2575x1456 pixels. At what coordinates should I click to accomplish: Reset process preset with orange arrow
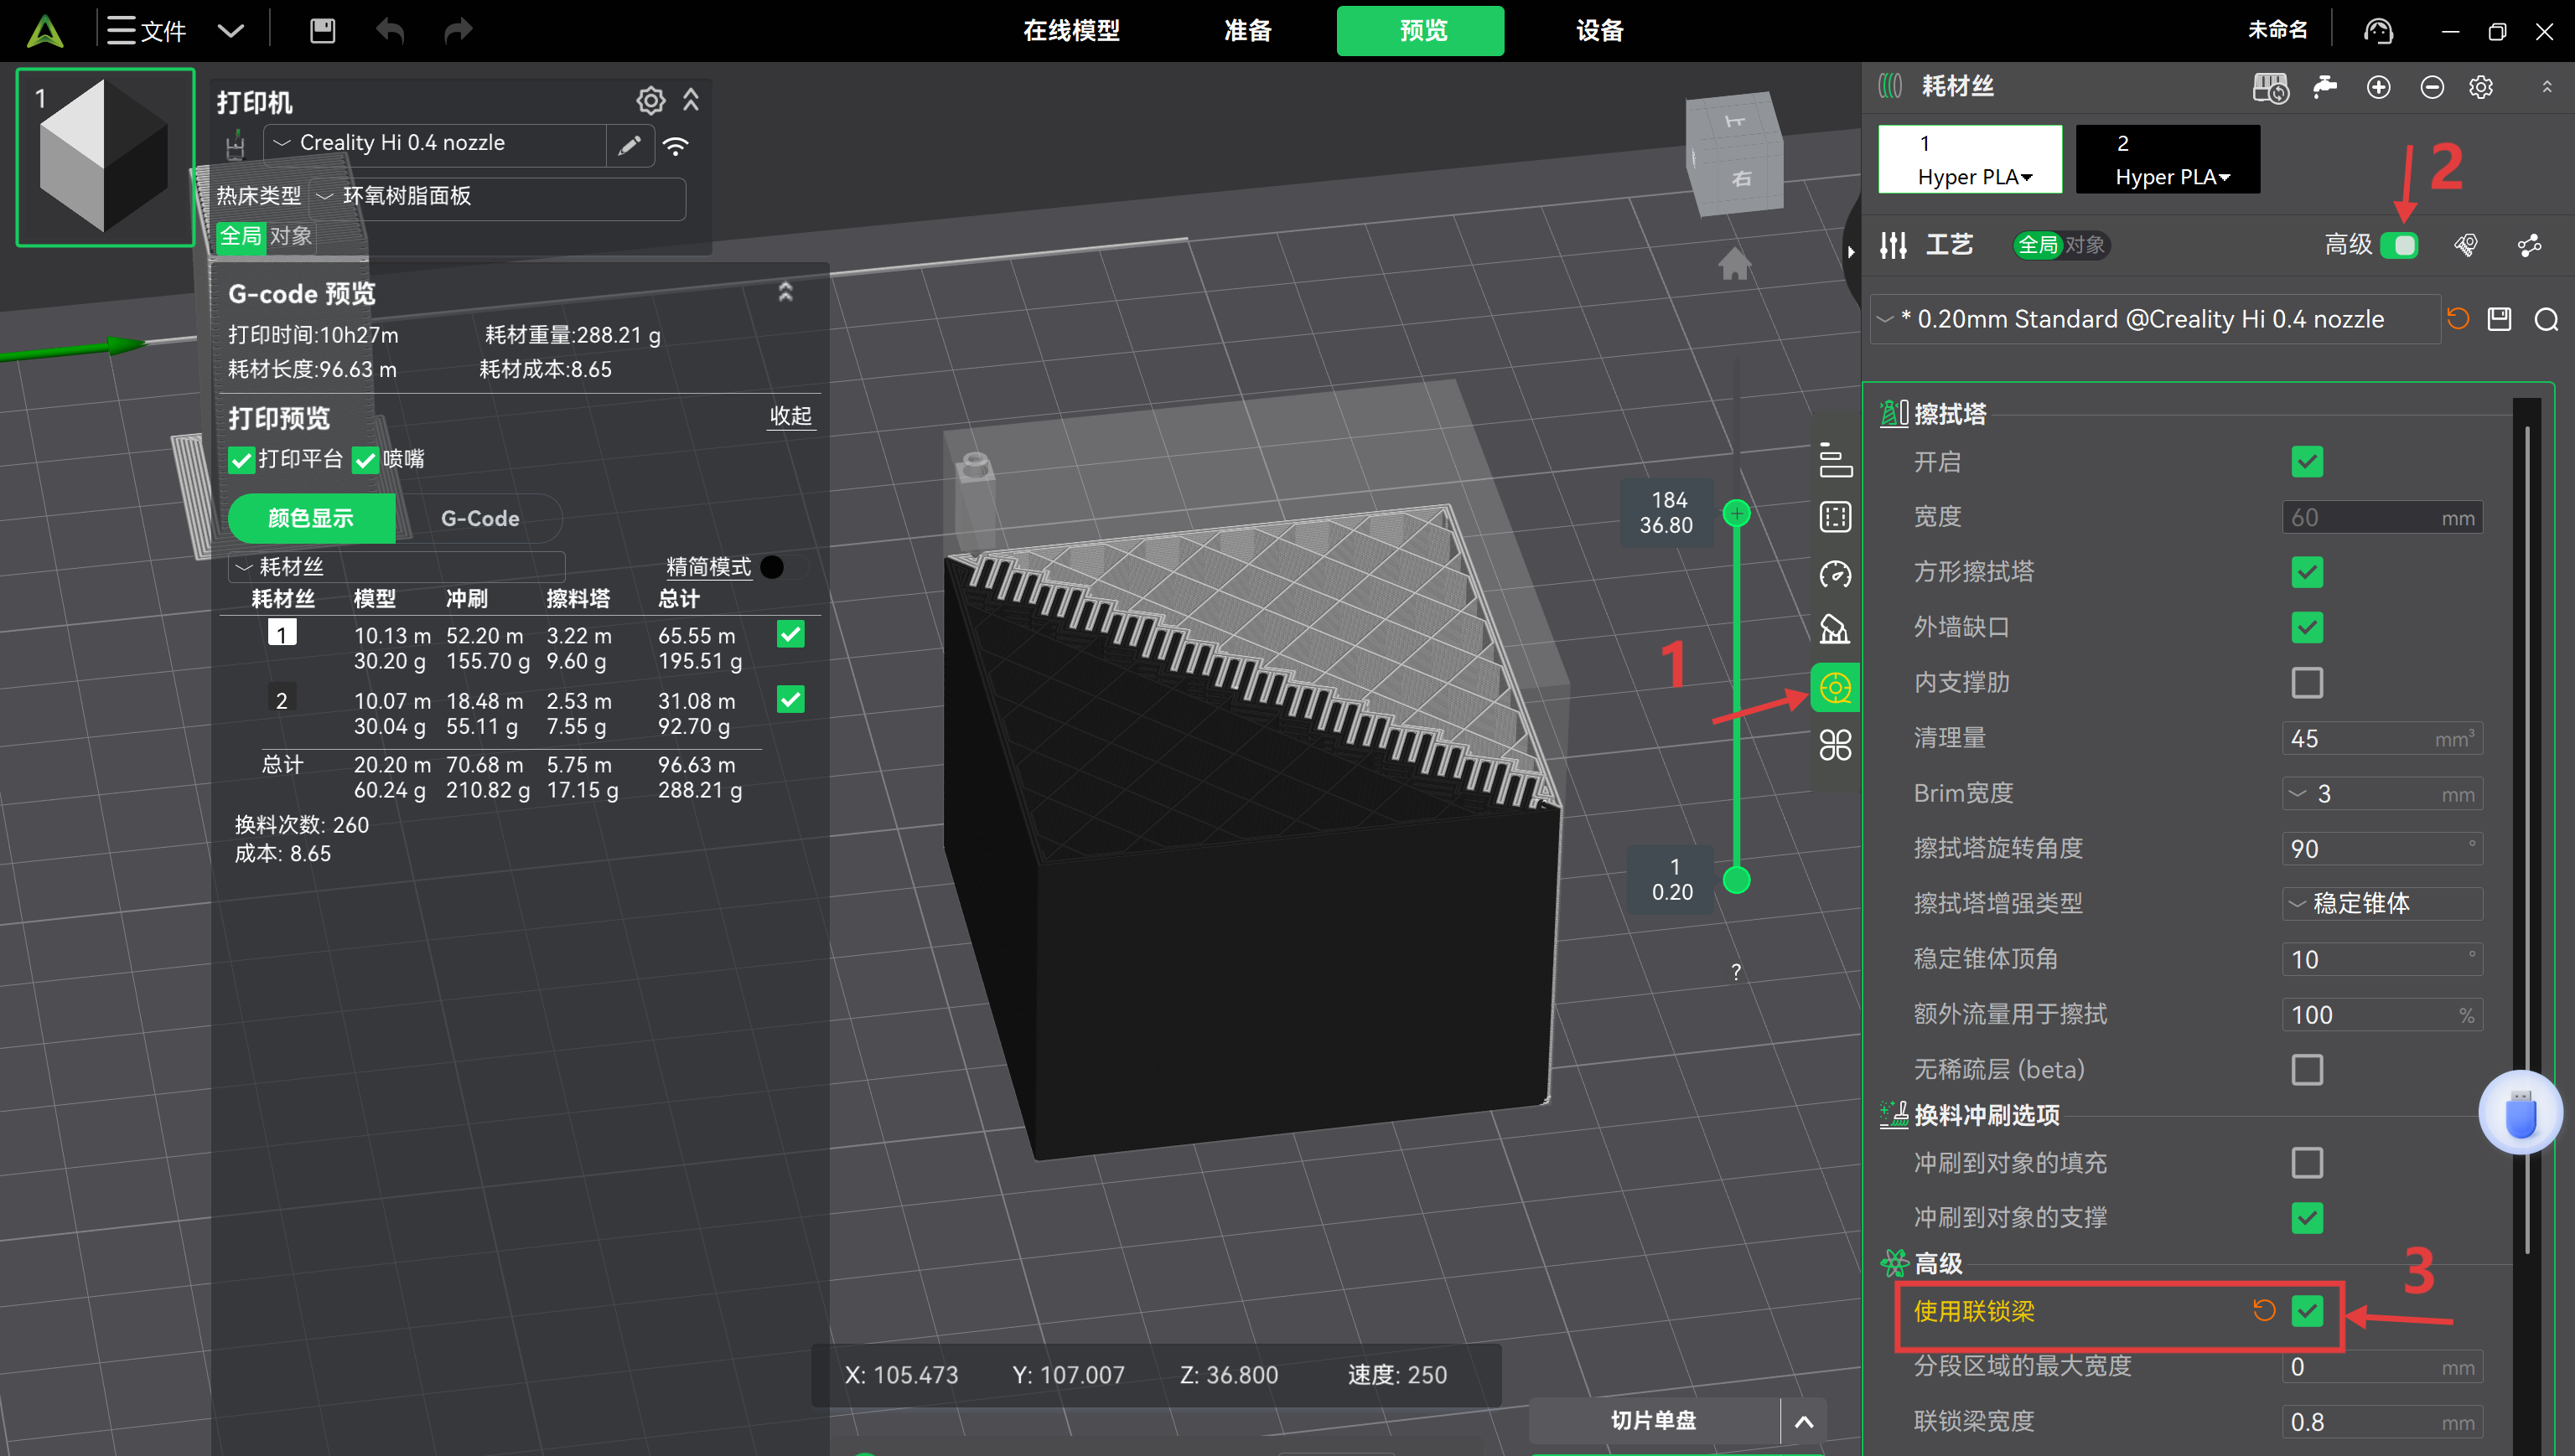click(2458, 319)
